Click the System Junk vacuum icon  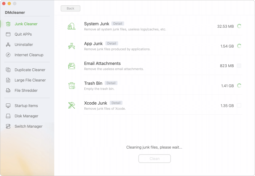(x=72, y=26)
